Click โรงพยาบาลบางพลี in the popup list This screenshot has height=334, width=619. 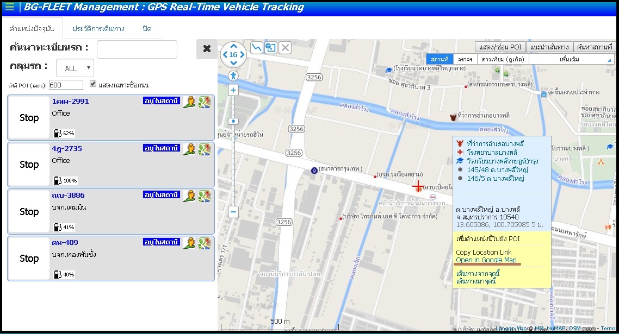pos(492,152)
